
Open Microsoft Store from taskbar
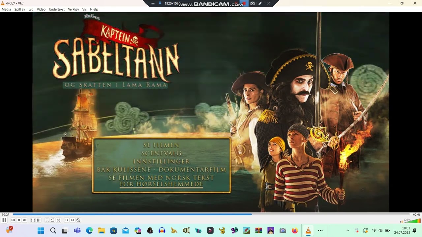pos(113,231)
